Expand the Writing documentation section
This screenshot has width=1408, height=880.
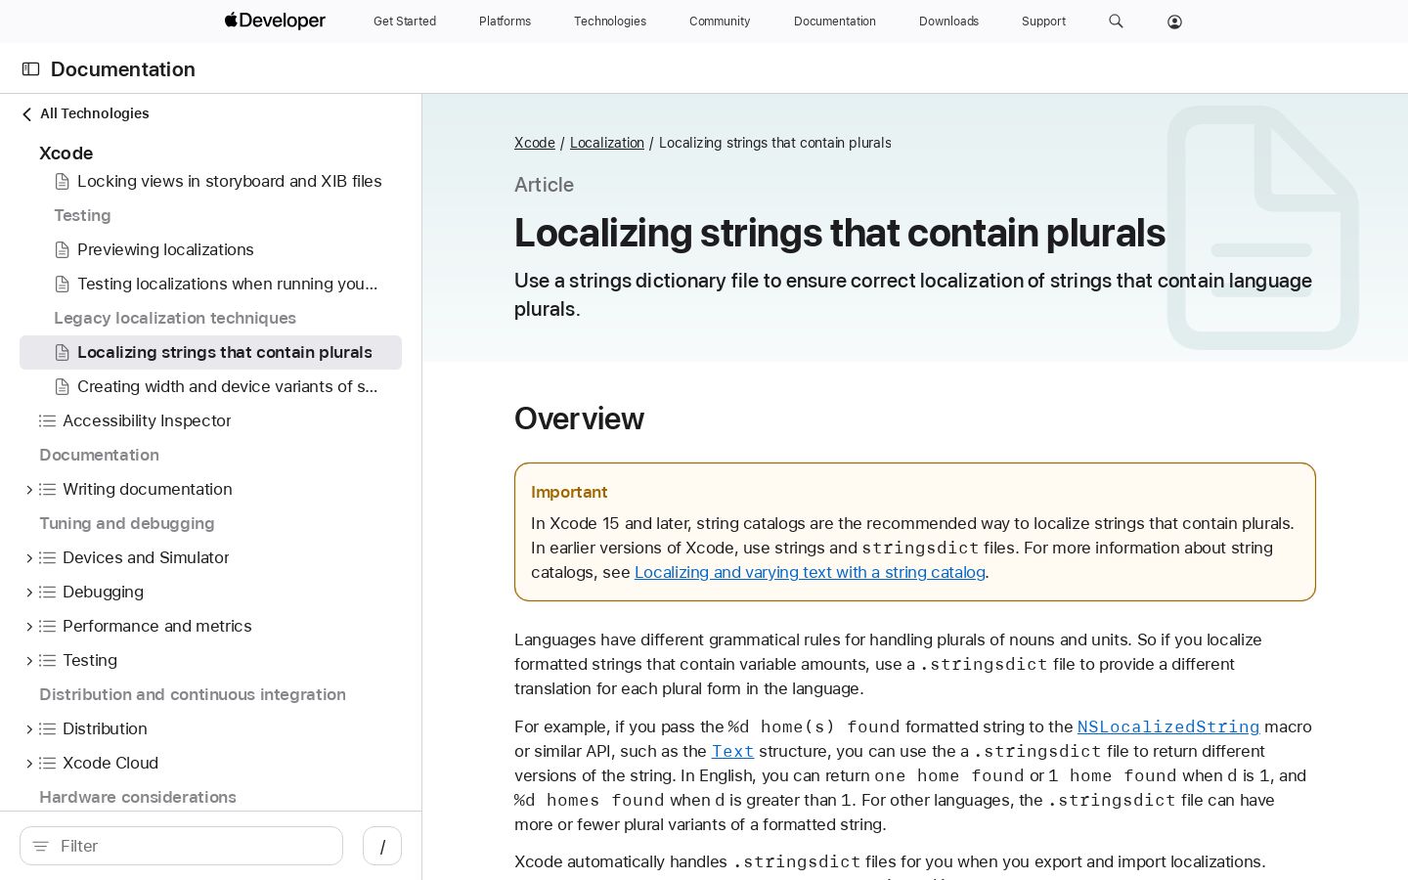(28, 490)
